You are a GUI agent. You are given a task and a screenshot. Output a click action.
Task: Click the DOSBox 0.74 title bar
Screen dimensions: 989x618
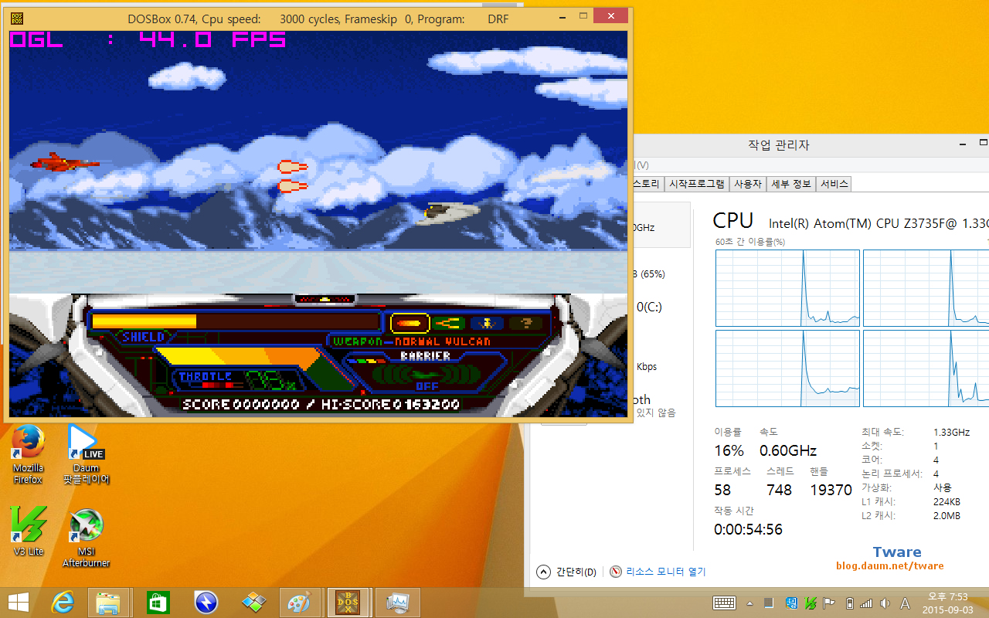click(318, 19)
